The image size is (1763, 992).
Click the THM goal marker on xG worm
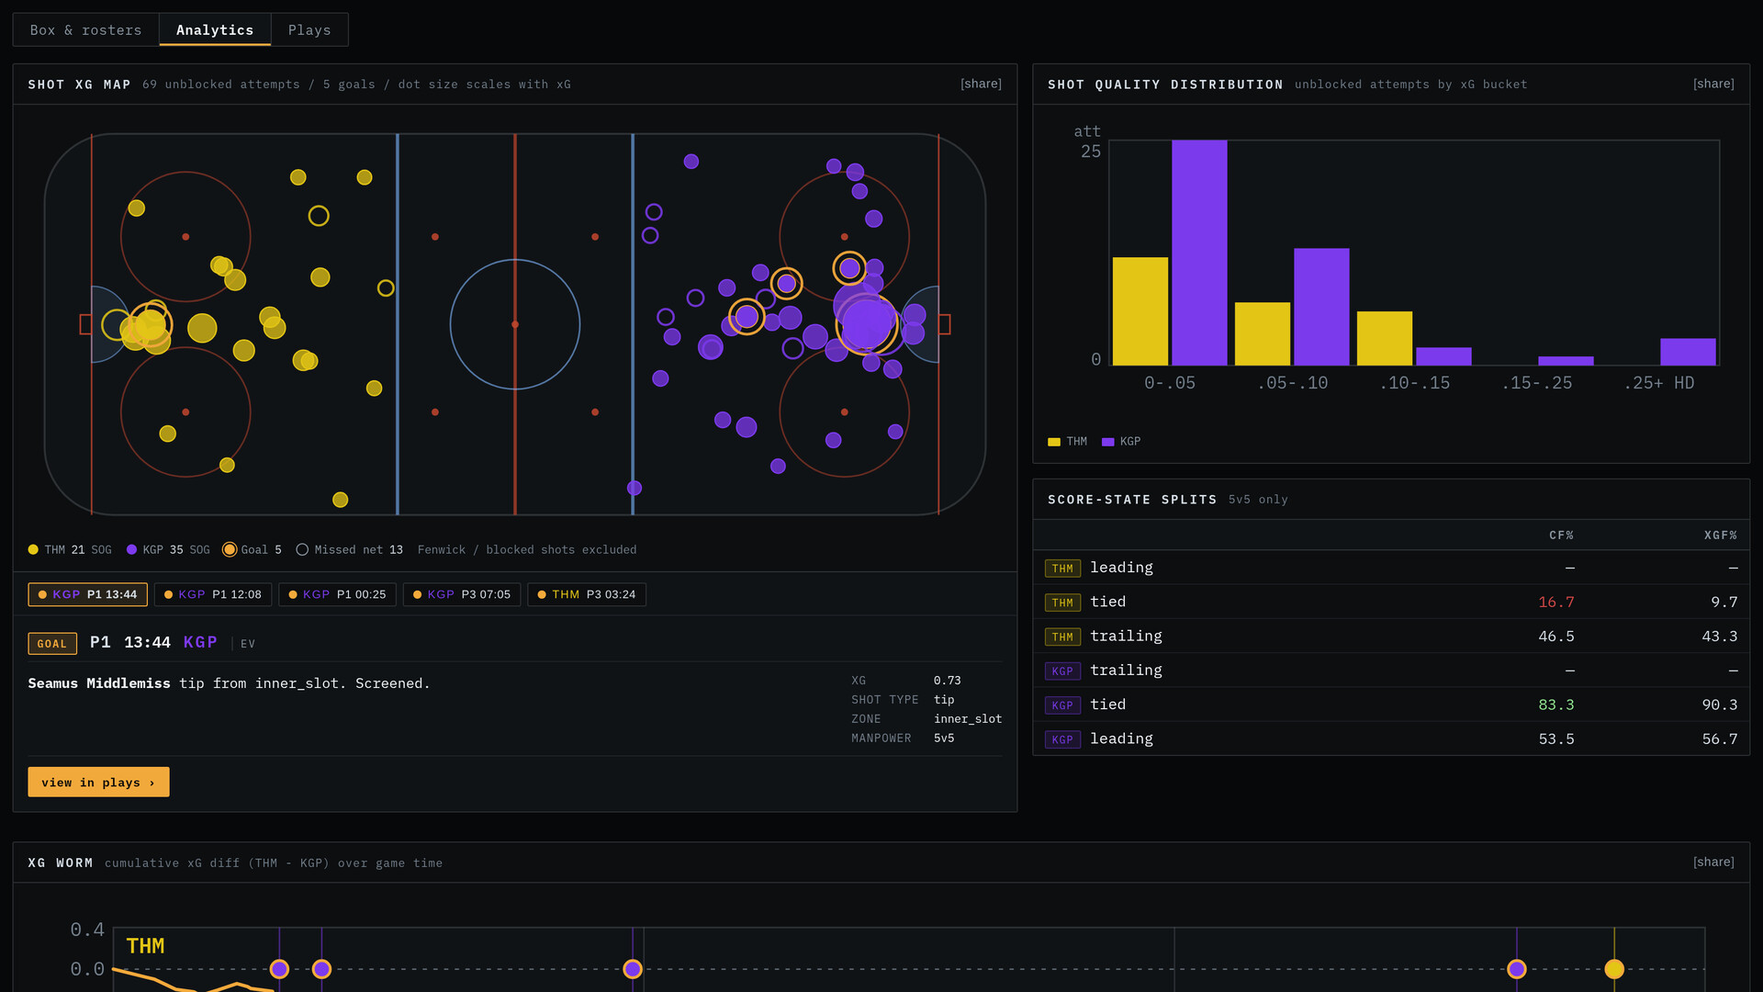pos(1614,969)
